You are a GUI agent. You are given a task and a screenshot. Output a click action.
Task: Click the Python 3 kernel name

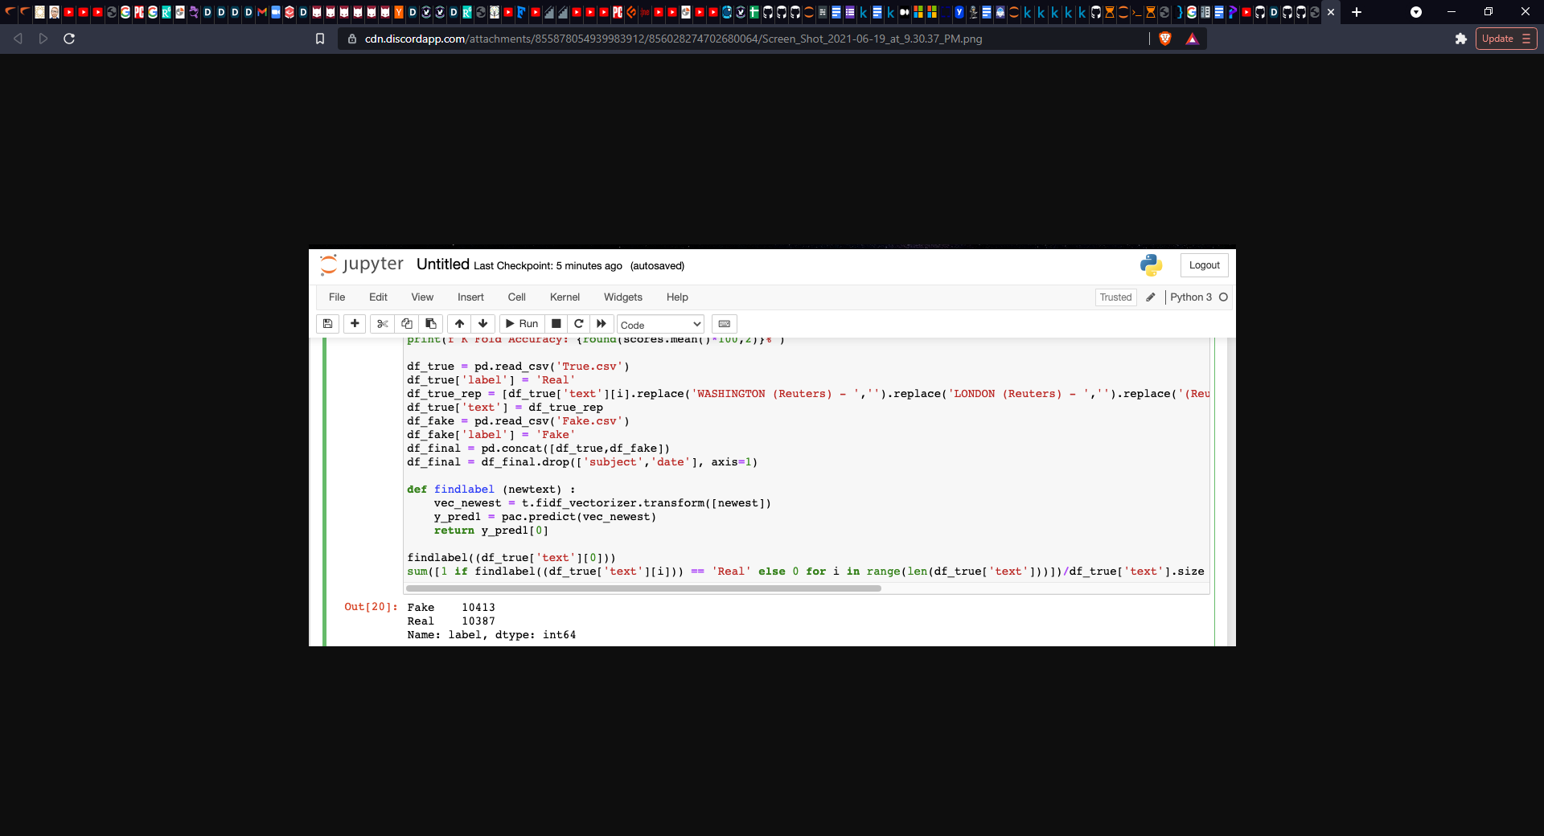point(1190,297)
